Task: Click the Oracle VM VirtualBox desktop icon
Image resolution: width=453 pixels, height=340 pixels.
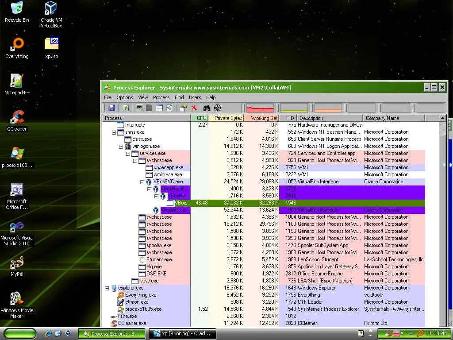Action: [51, 15]
